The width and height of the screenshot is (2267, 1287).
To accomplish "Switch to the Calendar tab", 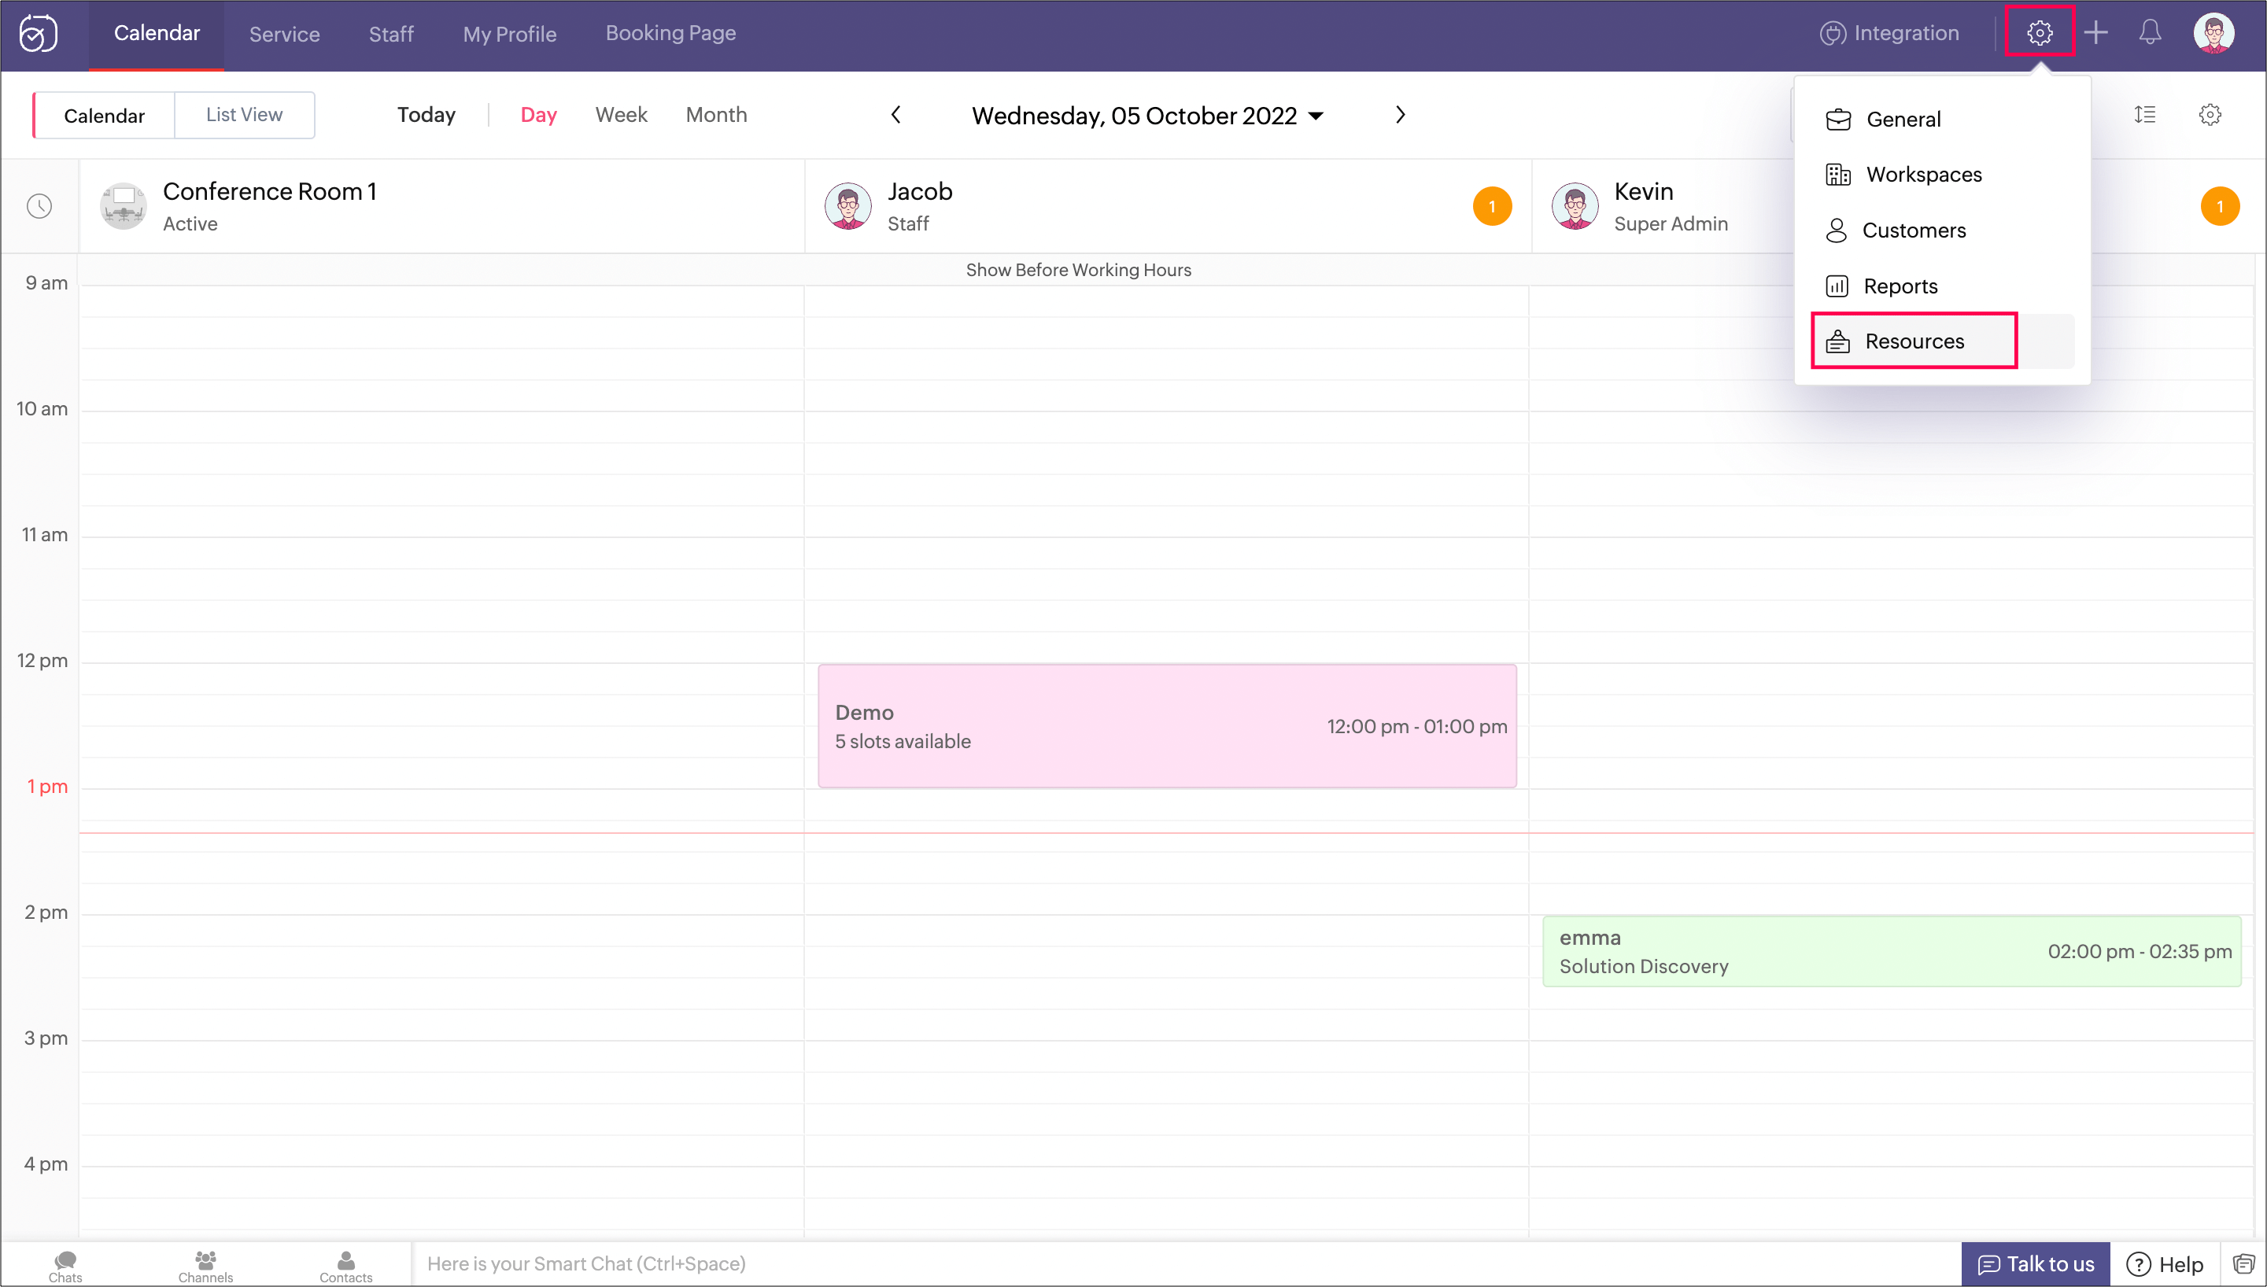I will click(x=157, y=34).
